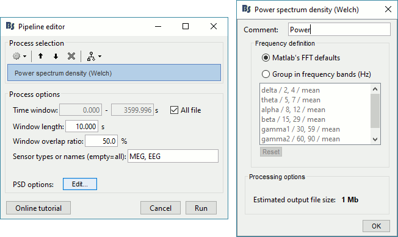Toggle the All file checkbox
Image resolution: width=398 pixels, height=237 pixels.
tap(174, 110)
